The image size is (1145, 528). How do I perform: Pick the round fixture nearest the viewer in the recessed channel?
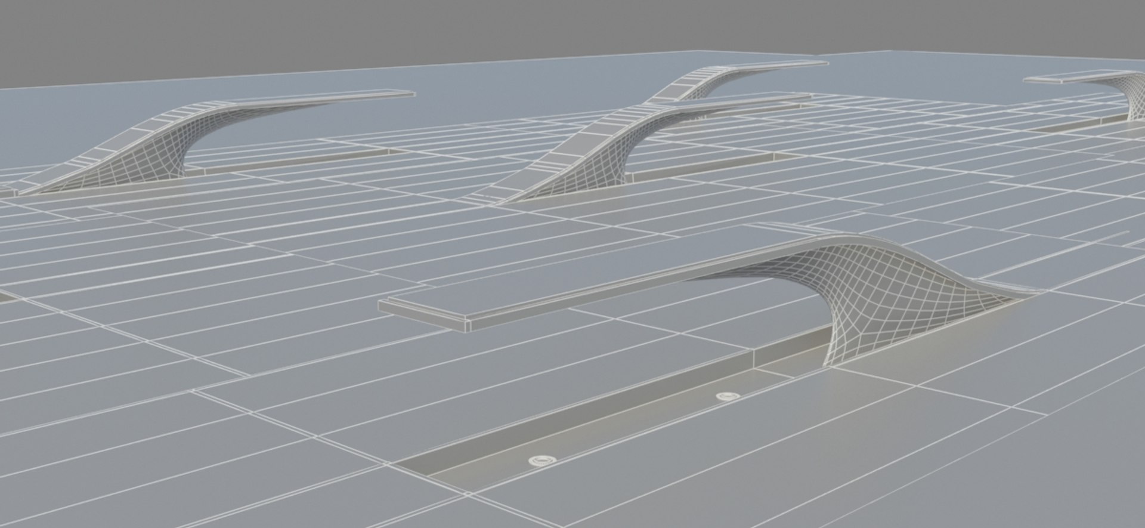542,459
